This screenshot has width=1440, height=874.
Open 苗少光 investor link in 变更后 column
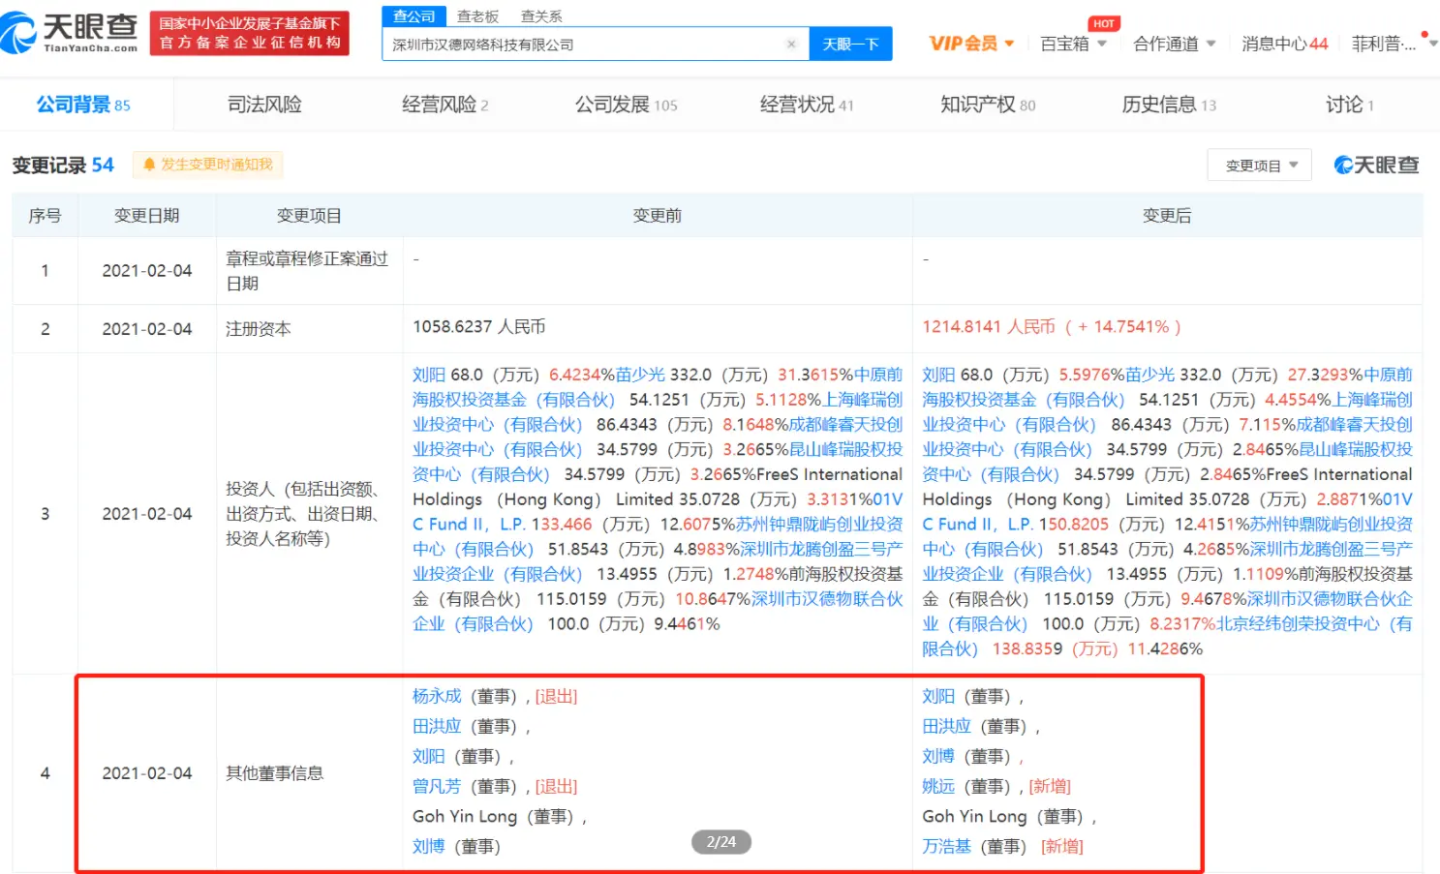(1149, 375)
